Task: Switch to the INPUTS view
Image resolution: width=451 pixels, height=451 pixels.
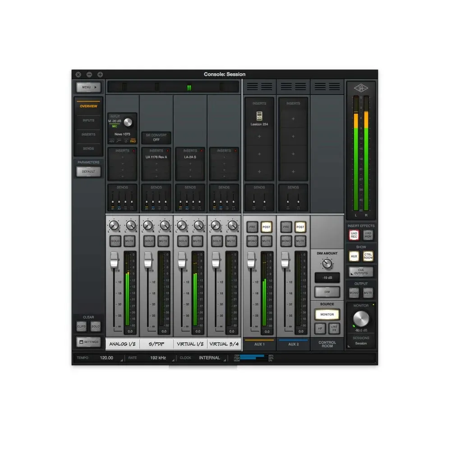Action: tap(88, 120)
